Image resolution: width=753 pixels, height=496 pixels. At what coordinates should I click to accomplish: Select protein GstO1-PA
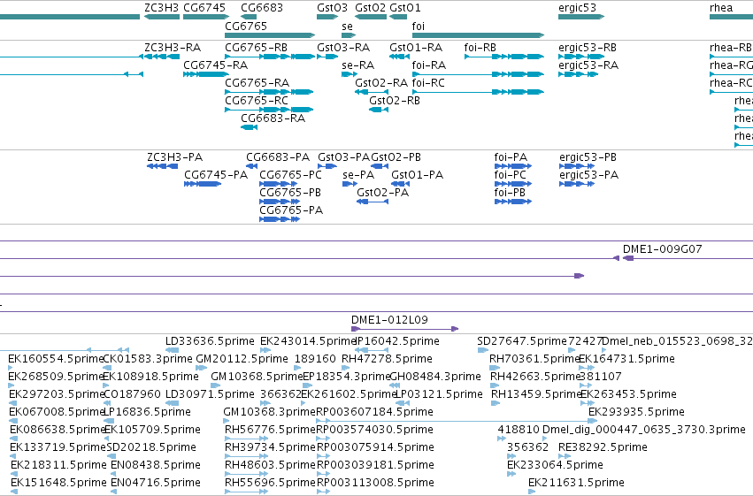pyautogui.click(x=400, y=184)
